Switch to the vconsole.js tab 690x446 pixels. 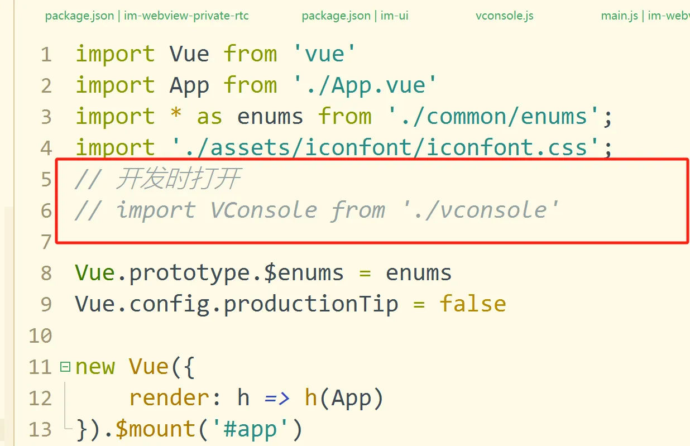click(504, 16)
